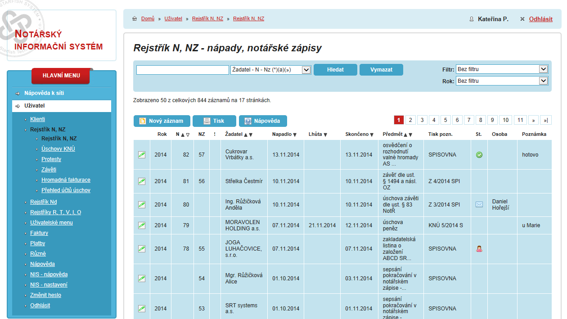
Task: Open Úschovy KNÚ in the sidebar menu
Action: (58, 149)
